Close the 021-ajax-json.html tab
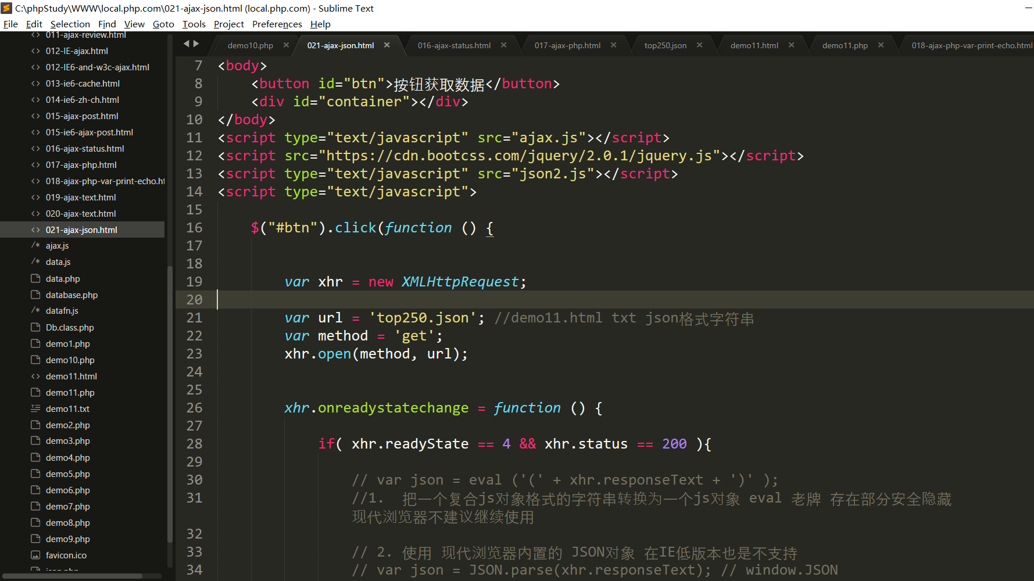This screenshot has height=581, width=1034. 387,45
